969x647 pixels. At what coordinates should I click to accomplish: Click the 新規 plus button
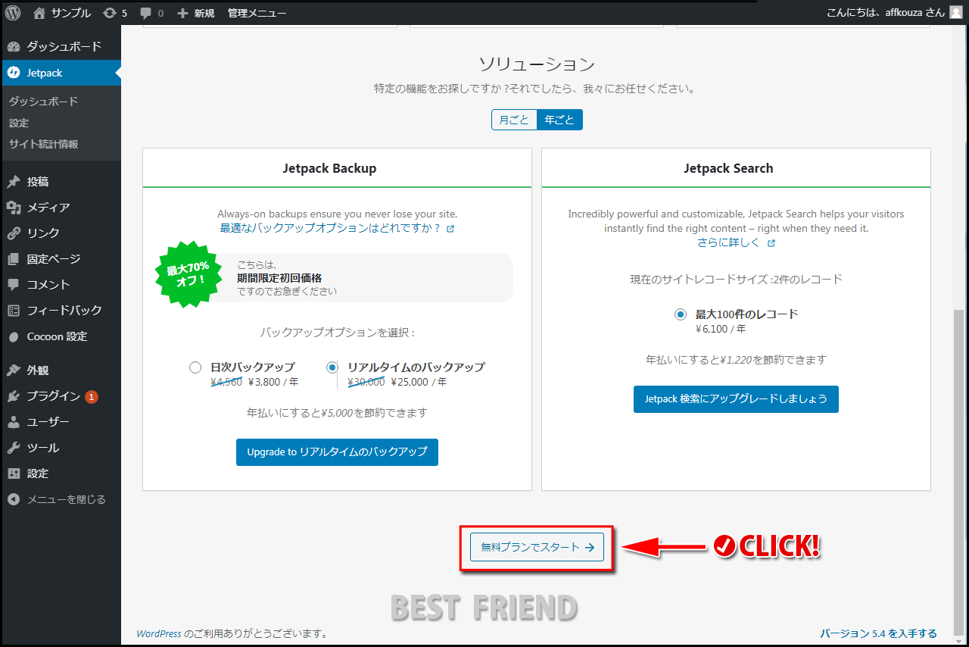tap(195, 13)
